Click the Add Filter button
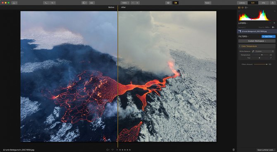The height and width of the screenshot is (152, 277). tap(268, 36)
